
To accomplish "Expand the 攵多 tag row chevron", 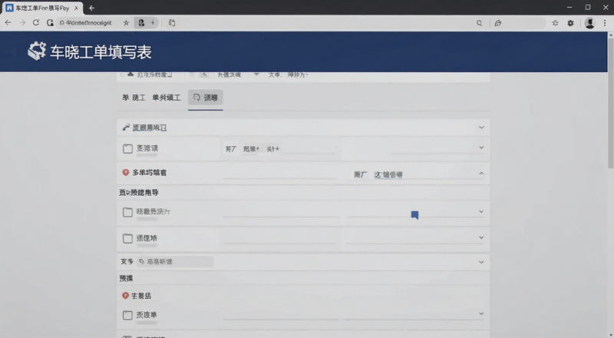I will click(481, 262).
